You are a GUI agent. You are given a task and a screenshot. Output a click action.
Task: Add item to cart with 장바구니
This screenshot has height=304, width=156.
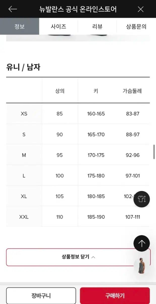point(41,296)
